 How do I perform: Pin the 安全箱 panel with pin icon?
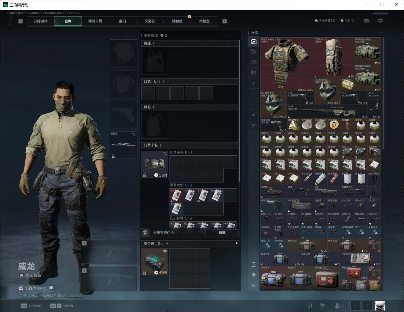237,243
